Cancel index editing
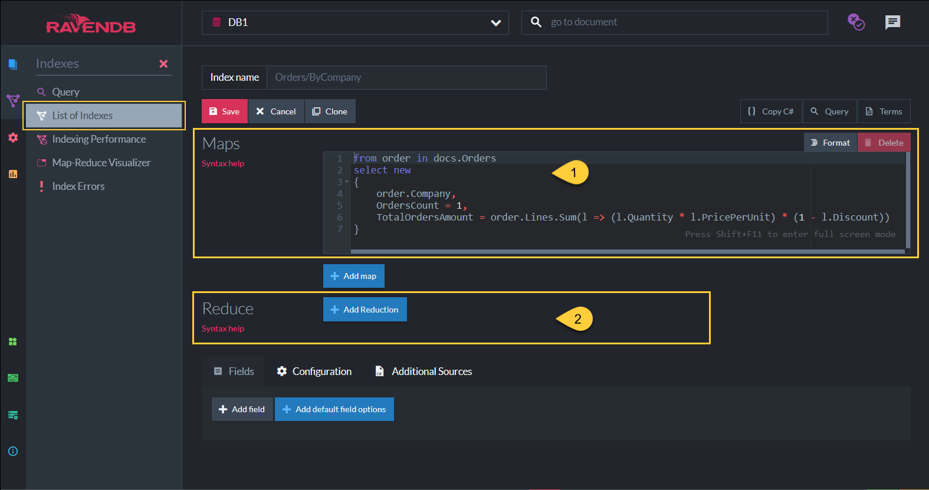The width and height of the screenshot is (929, 490). tap(276, 111)
